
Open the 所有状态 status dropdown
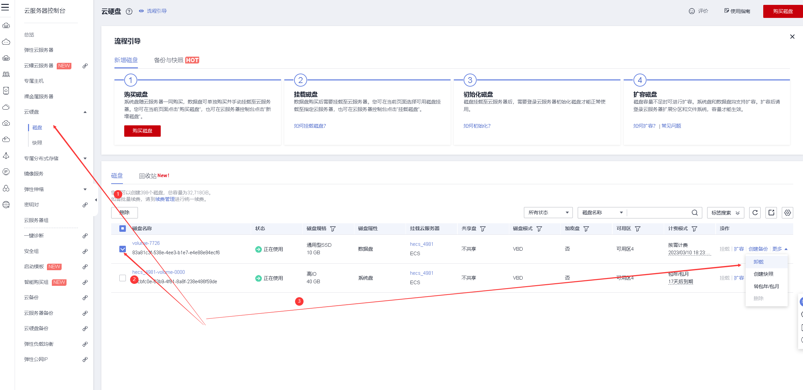[x=548, y=213]
